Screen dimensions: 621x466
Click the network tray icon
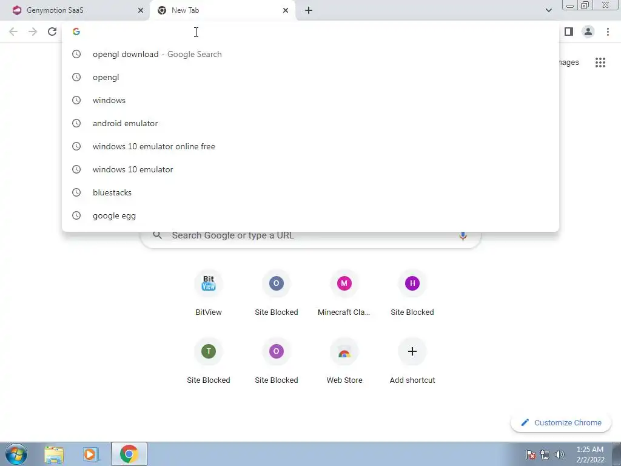pos(545,454)
